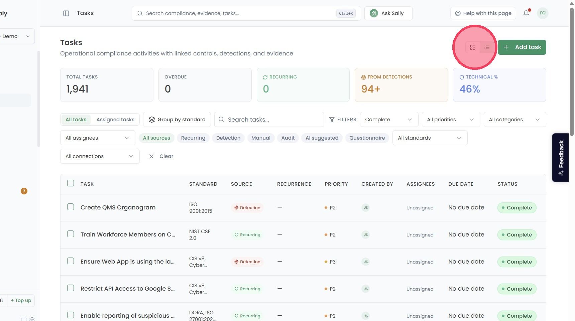Viewport: 575px width, 321px height.
Task: Check the Ensure Web App task checkbox
Action: 71,261
